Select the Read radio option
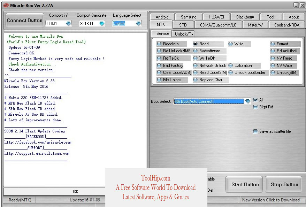 click(x=208, y=44)
